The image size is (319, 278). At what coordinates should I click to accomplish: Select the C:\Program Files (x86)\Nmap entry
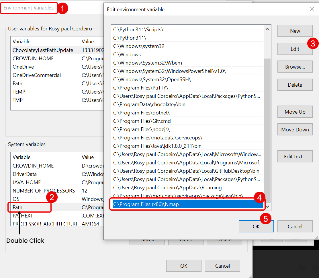188,204
